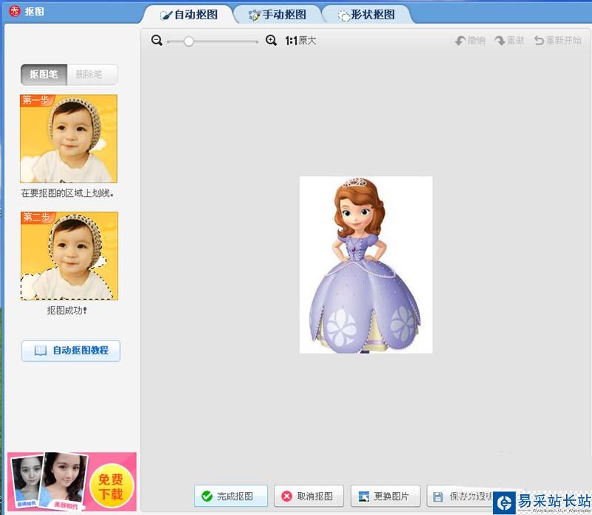Viewport: 592px width, 515px height.
Task: Select the 删除笔 delete pen toggle
Action: pyautogui.click(x=92, y=75)
